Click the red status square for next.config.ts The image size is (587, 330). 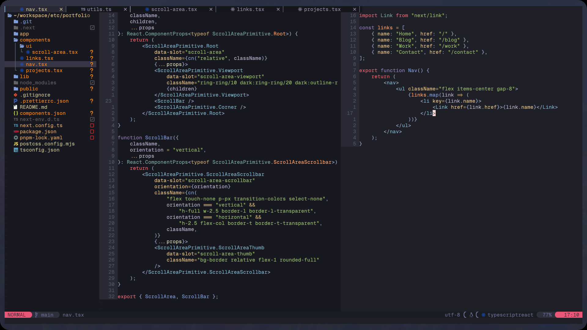92,126
